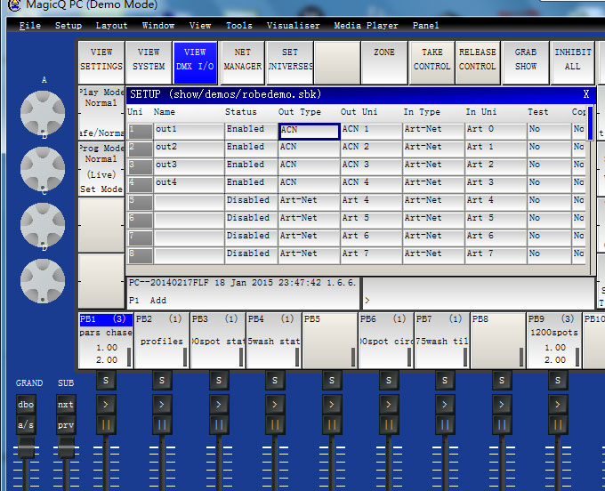Image resolution: width=605 pixels, height=491 pixels.
Task: Select the out4 name cell
Action: click(189, 184)
